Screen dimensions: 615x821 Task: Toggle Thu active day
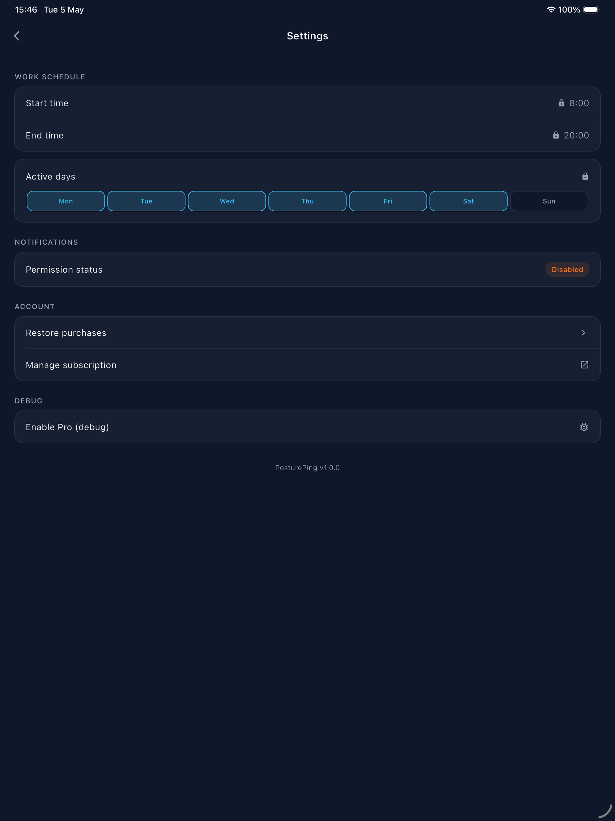tap(307, 201)
